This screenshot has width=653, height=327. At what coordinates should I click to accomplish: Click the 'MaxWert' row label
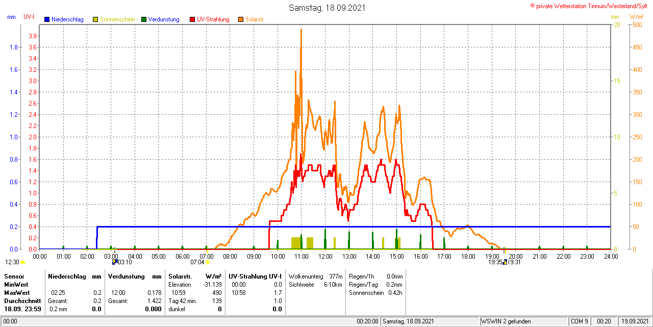pos(17,293)
